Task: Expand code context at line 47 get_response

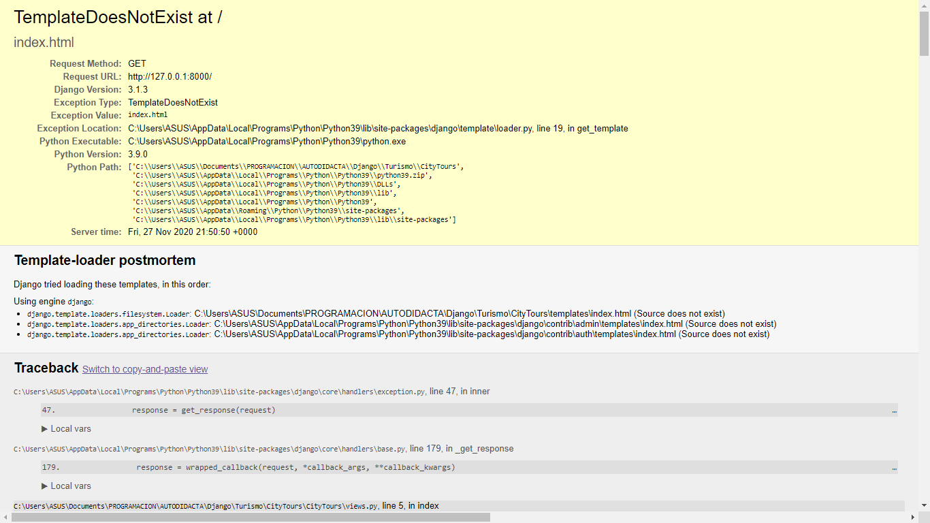Action: [469, 410]
